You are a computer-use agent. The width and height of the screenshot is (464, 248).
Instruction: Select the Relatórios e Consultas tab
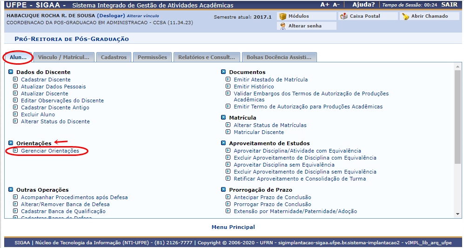pos(207,57)
